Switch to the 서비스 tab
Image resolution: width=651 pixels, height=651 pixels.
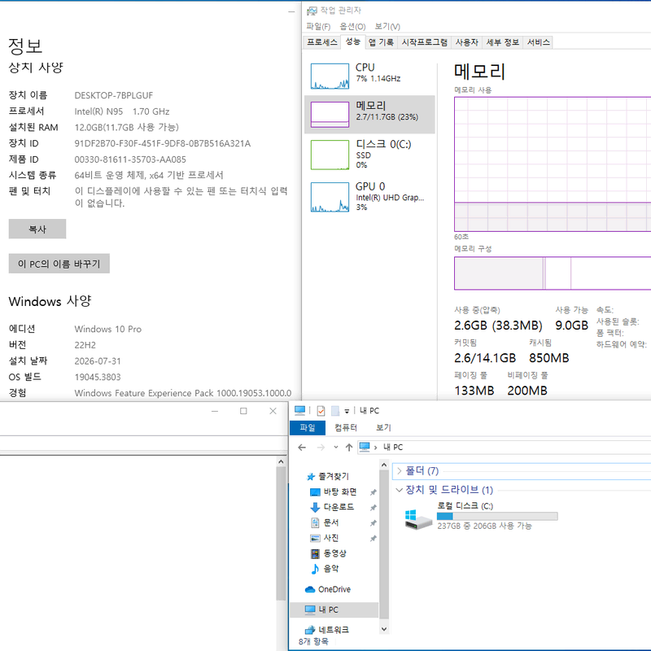[538, 42]
